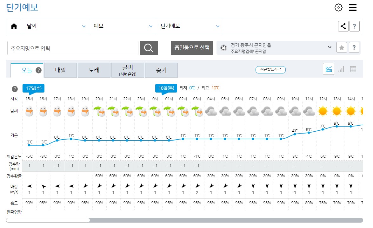Expand the 예보 dropdown menu
This screenshot has height=228, width=373.
[123, 26]
